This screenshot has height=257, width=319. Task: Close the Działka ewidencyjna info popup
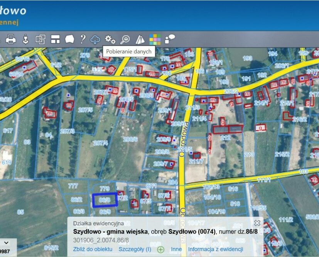[x=257, y=223]
